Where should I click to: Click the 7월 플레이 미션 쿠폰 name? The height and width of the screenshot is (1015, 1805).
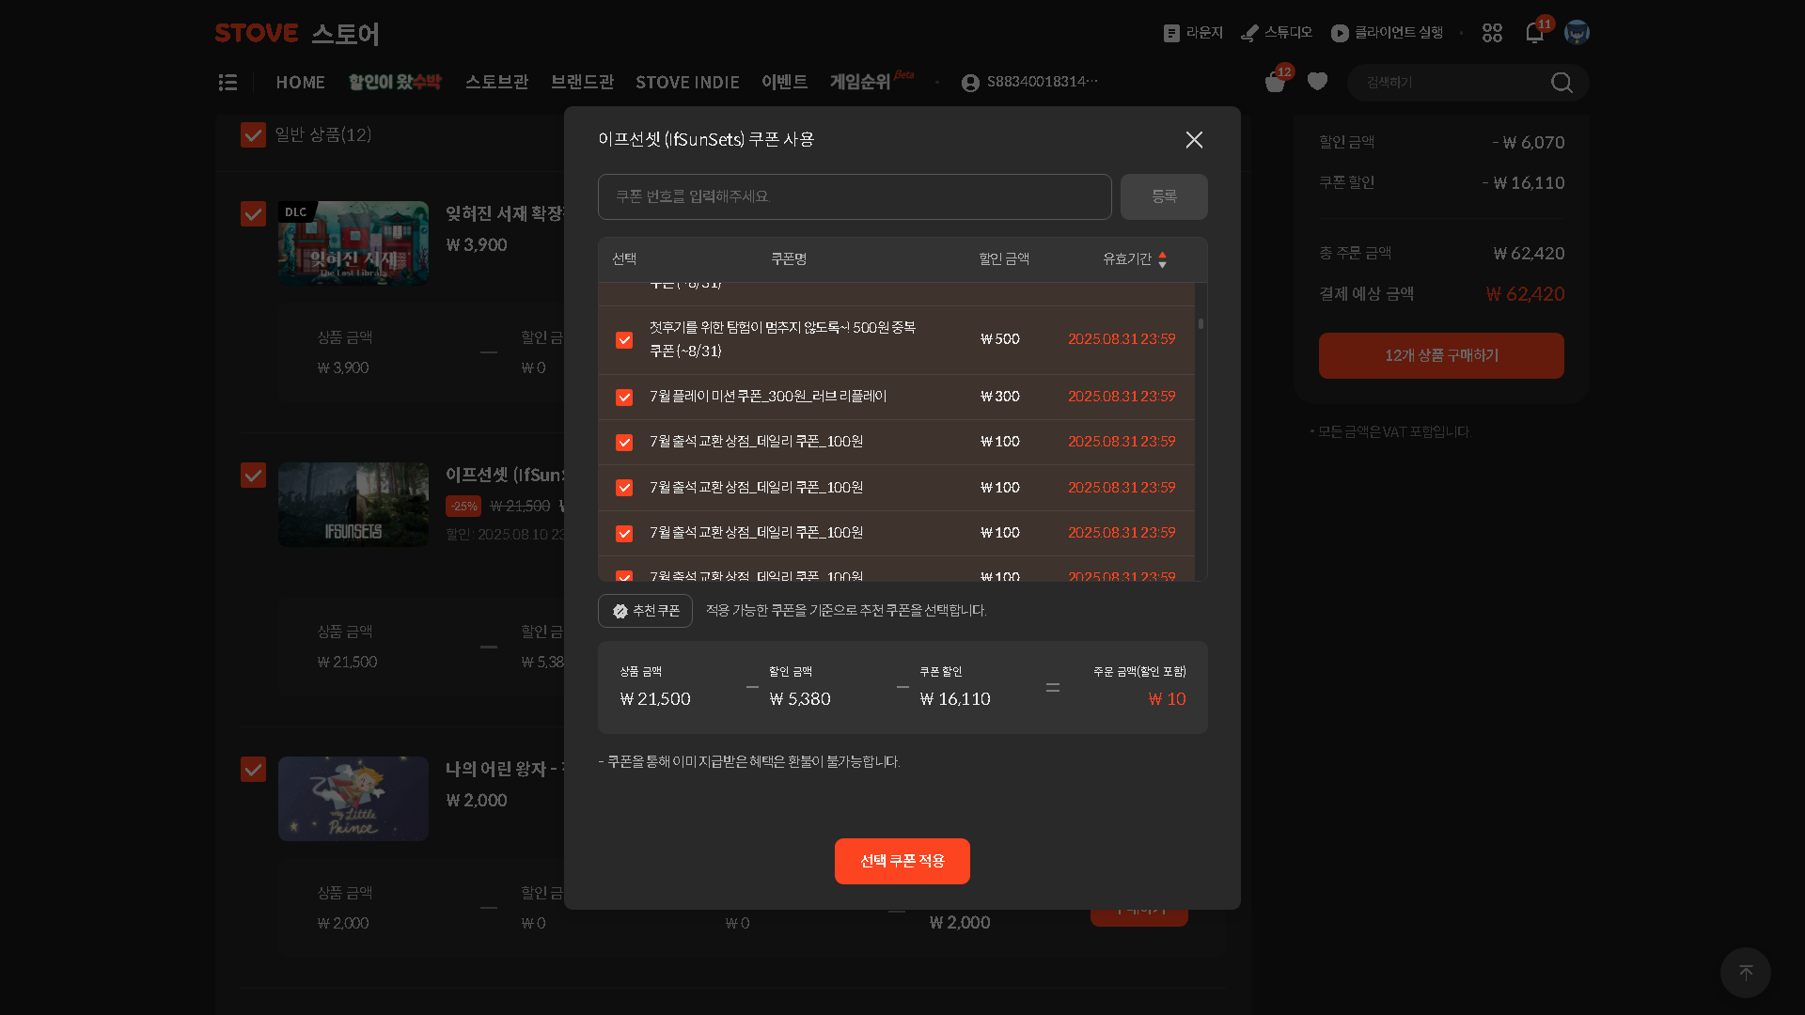coord(768,397)
